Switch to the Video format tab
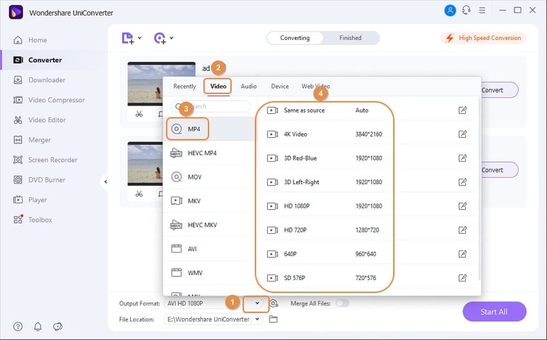 coord(218,86)
